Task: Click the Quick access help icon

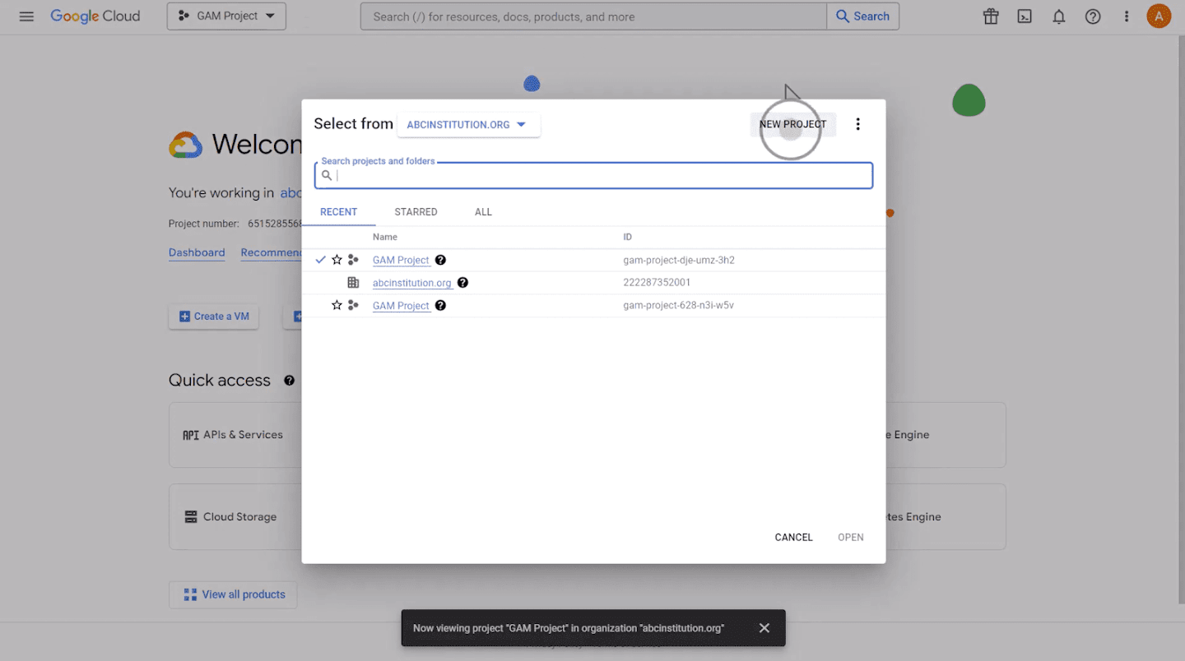Action: coord(289,381)
